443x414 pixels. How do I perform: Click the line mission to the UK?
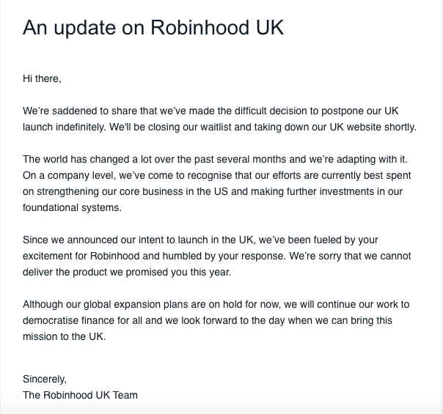[64, 336]
